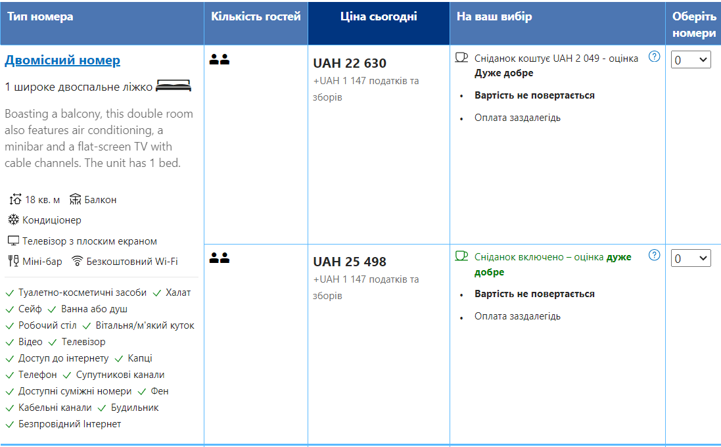Click the breakfast cup icon for UAH 22 630 offer

pos(461,57)
